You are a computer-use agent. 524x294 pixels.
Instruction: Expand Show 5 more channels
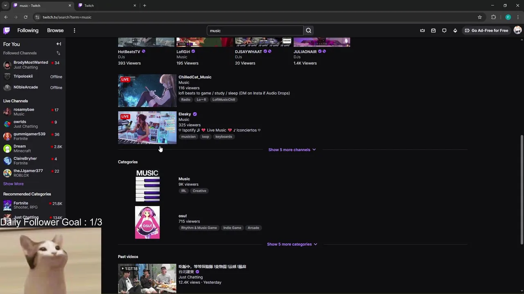pos(292,150)
